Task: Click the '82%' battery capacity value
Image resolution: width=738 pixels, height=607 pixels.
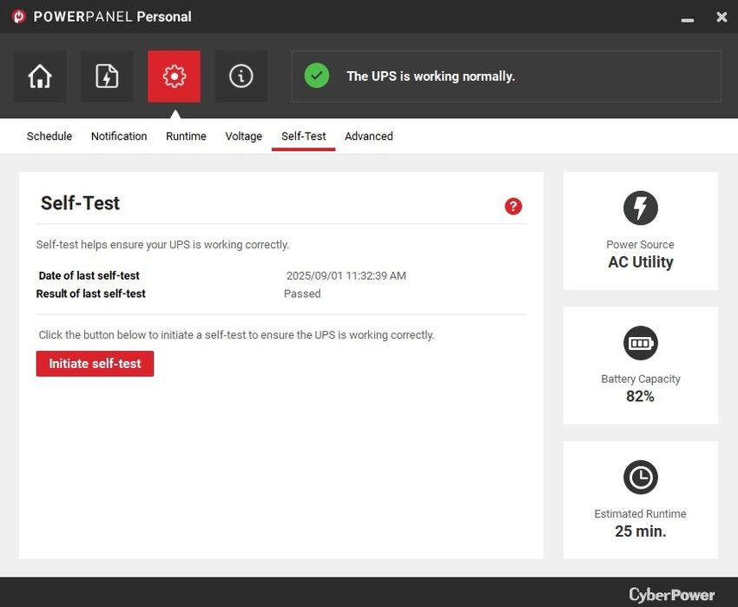Action: (640, 397)
